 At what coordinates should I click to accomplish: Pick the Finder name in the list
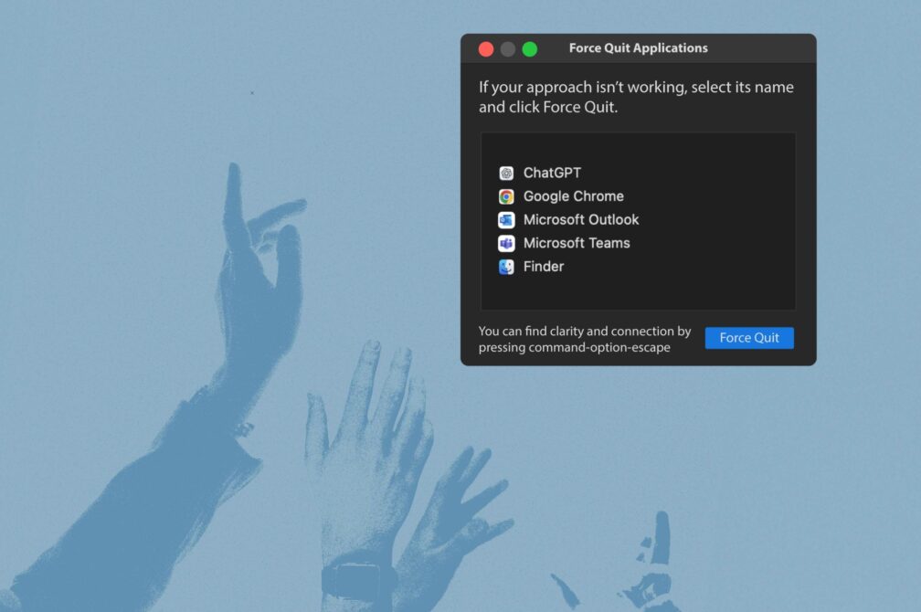544,267
